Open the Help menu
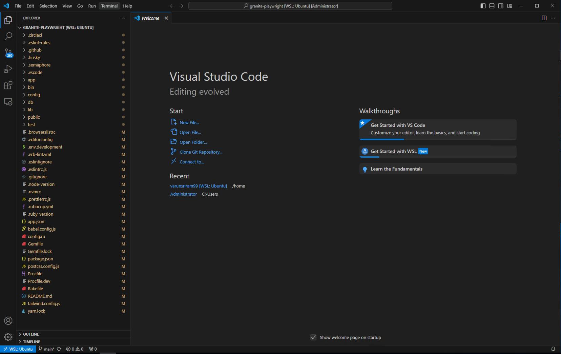561x354 pixels. tap(127, 6)
